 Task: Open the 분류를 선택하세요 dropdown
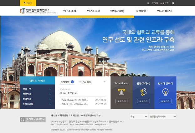tap(162, 116)
